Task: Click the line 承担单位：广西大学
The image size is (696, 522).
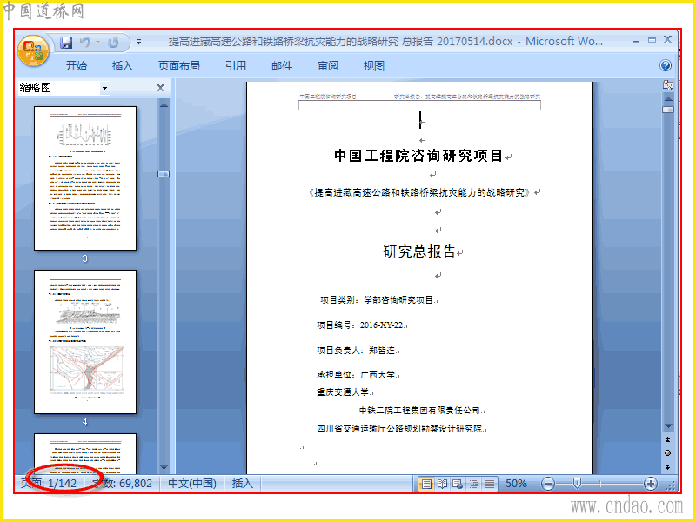Action: (357, 375)
